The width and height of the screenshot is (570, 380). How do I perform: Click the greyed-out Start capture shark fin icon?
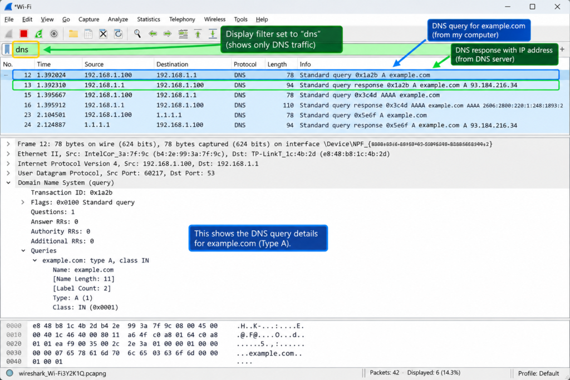(9, 34)
